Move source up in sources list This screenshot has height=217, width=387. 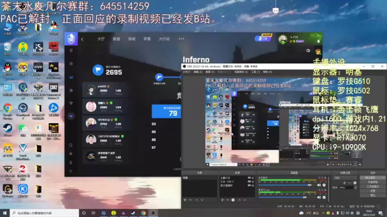click(239, 200)
